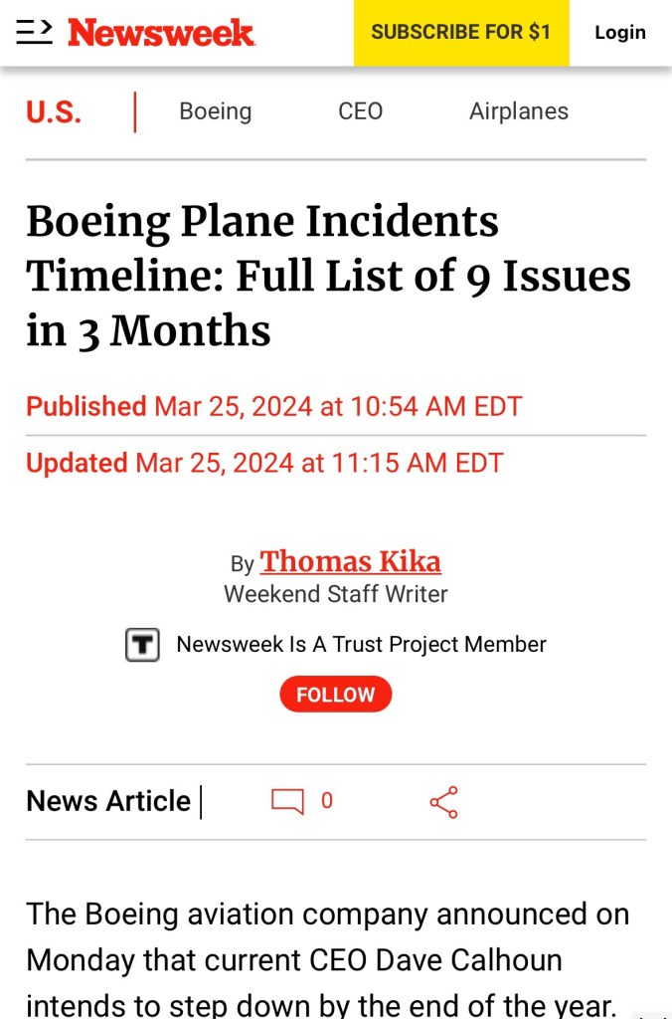Click the Login button
The image size is (672, 1019).
click(x=619, y=33)
